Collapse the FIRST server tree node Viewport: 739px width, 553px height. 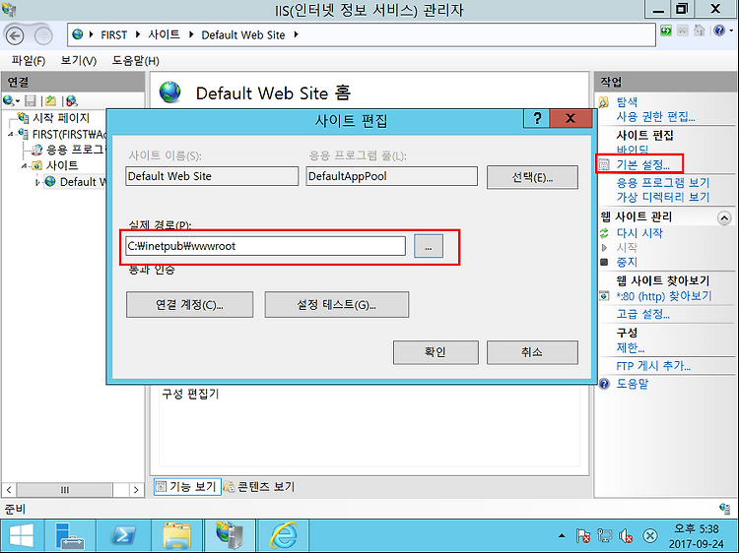[11, 135]
